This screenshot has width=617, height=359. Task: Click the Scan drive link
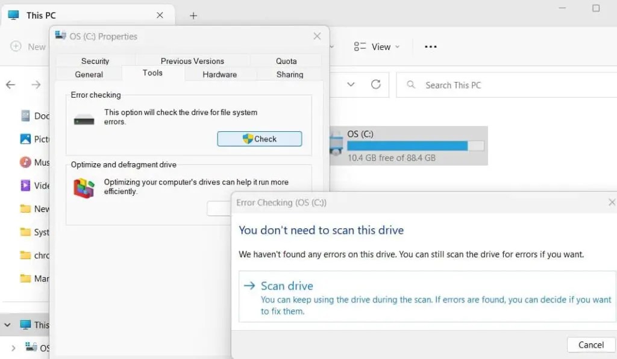click(x=287, y=286)
